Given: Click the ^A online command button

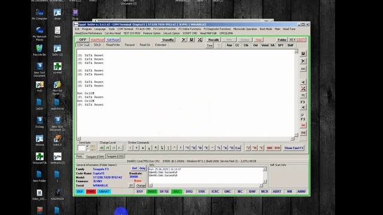Looking at the screenshot, I should click(x=225, y=148).
